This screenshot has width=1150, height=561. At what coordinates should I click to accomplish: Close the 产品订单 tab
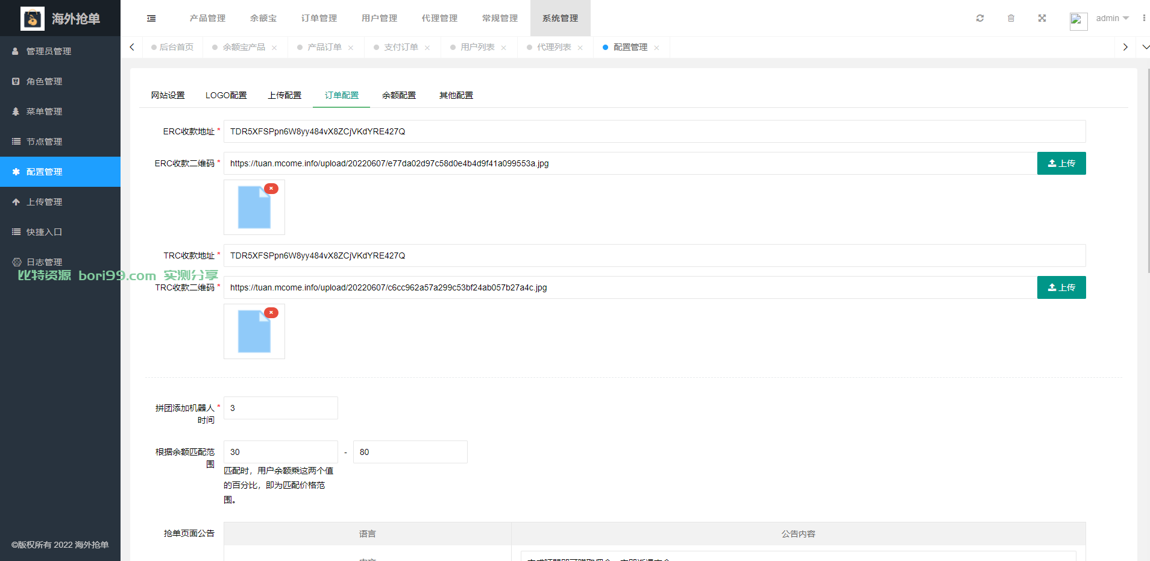(x=351, y=48)
